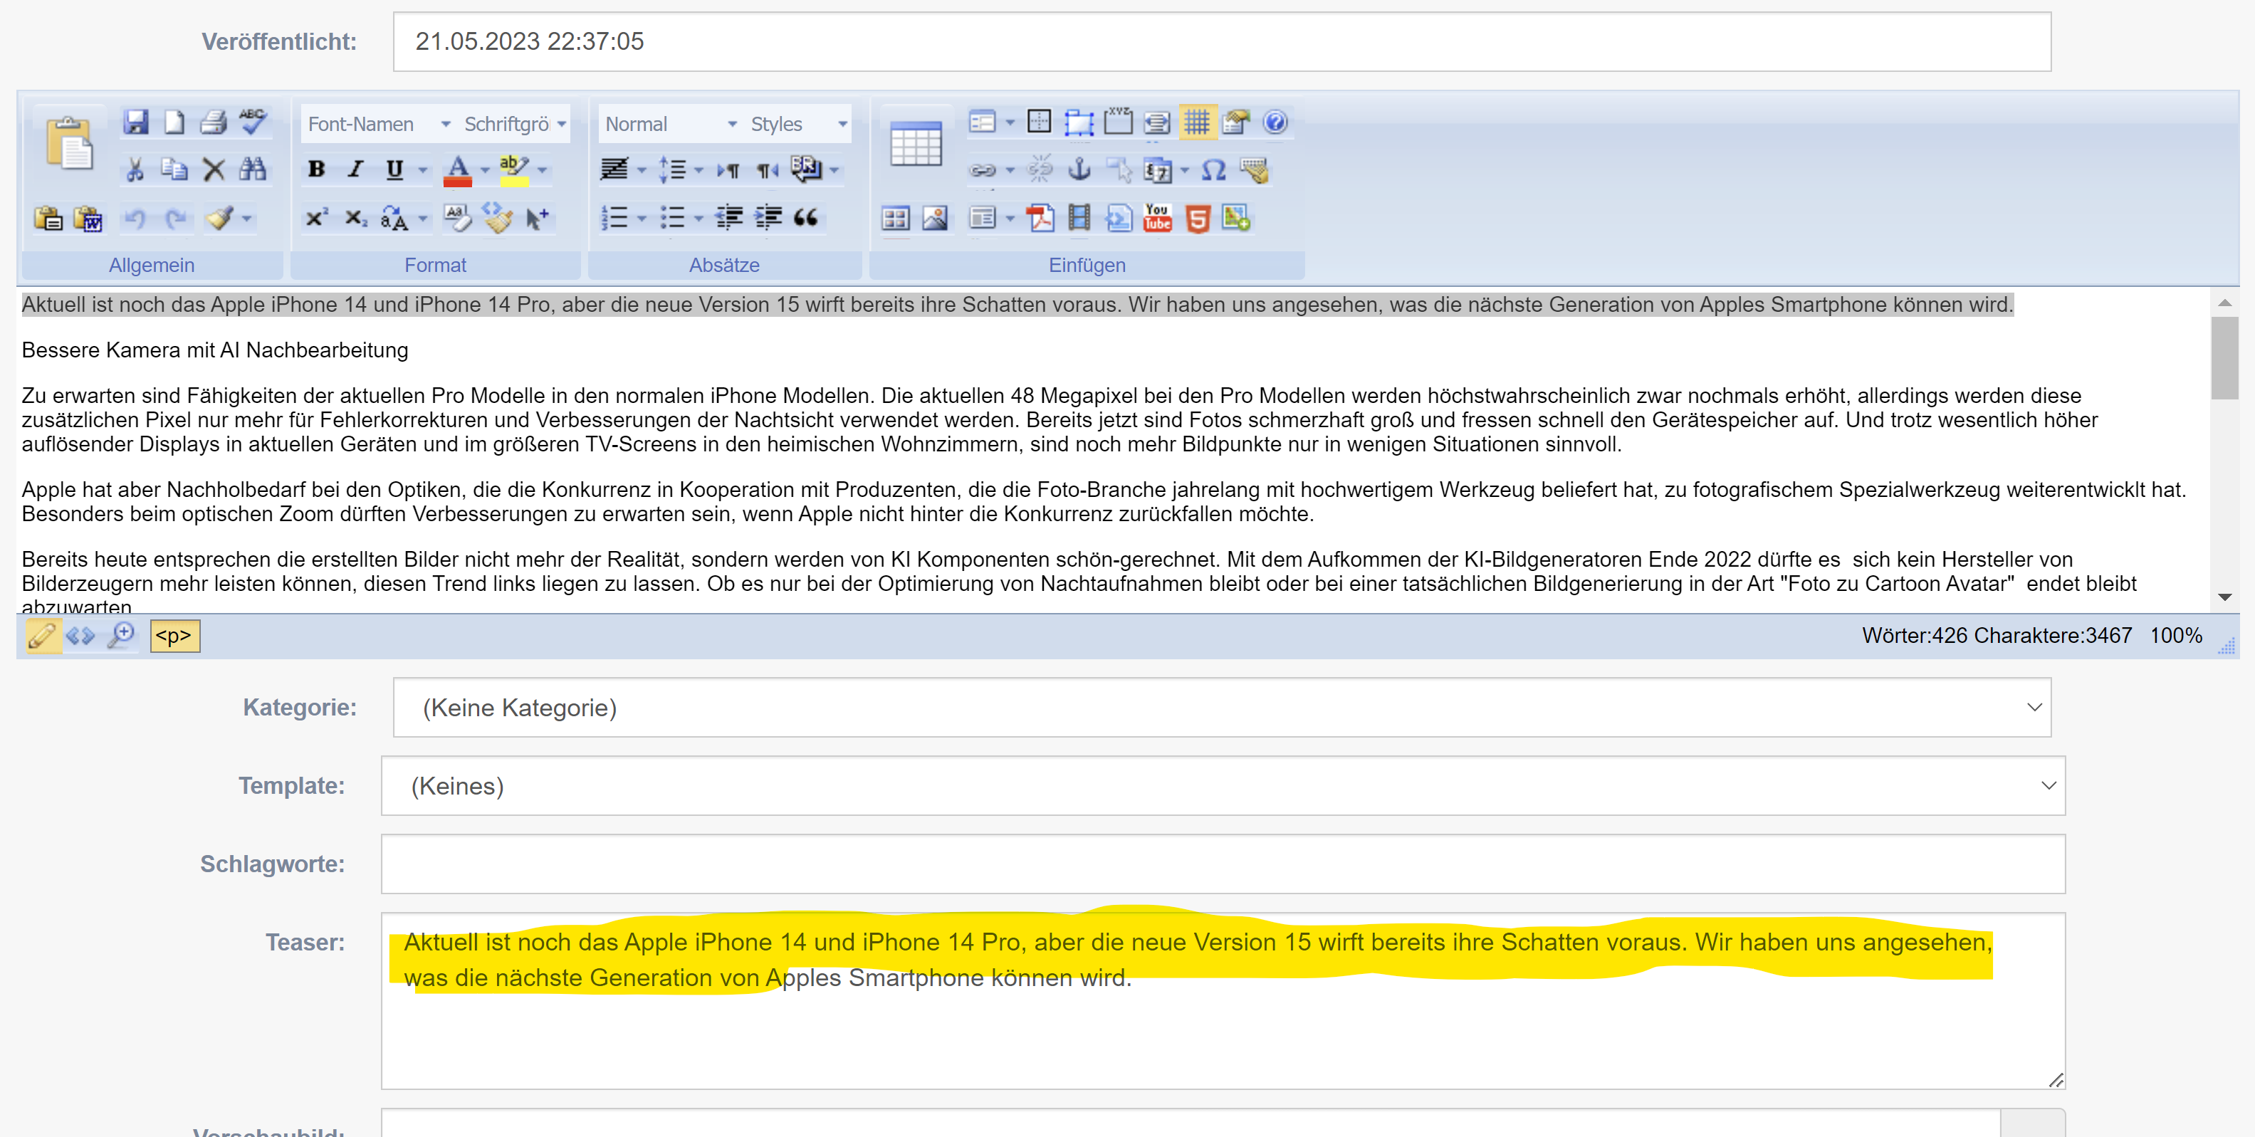
Task: Switch to Preview mode magnifier button
Action: click(121, 634)
